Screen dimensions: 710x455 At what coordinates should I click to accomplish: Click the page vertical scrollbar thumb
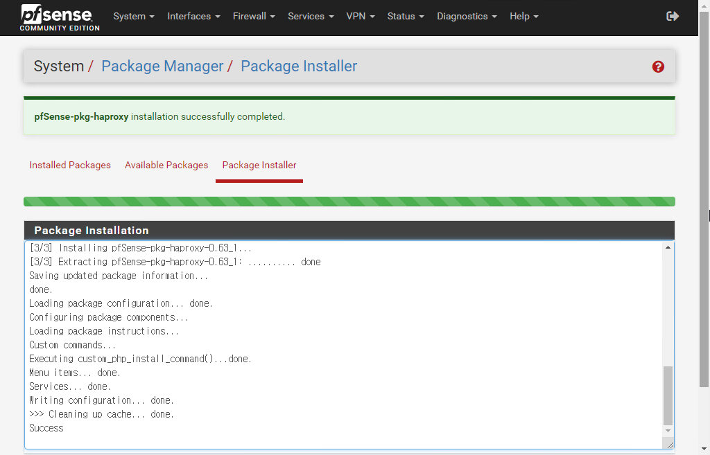[x=704, y=199]
